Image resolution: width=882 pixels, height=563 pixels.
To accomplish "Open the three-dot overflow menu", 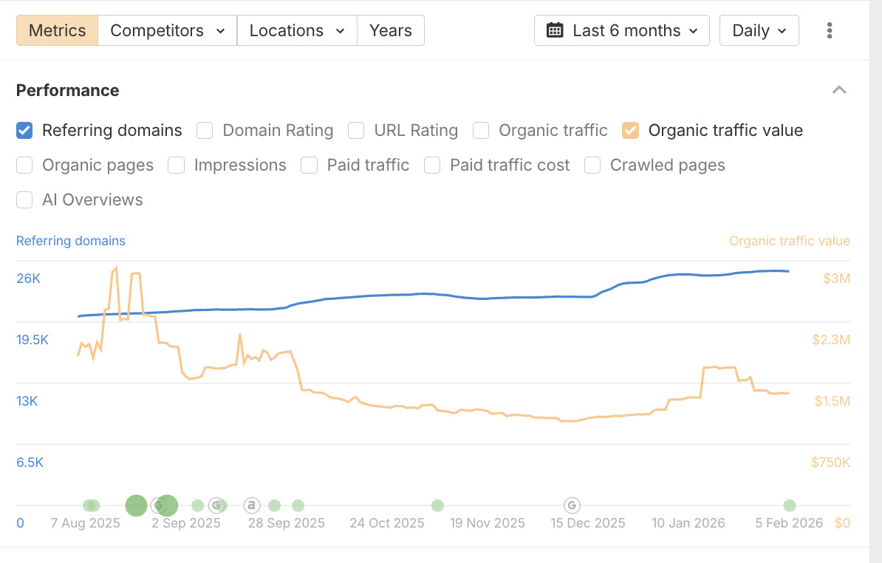I will [x=830, y=30].
